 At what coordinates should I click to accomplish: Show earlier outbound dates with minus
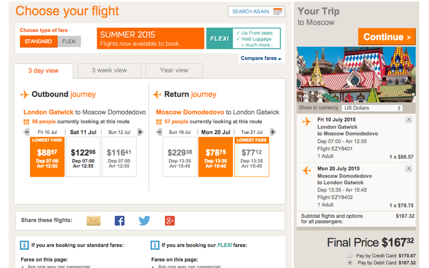pos(26,132)
